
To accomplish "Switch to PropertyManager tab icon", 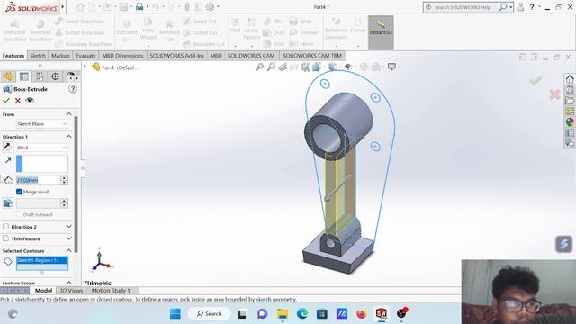I will pyautogui.click(x=24, y=76).
